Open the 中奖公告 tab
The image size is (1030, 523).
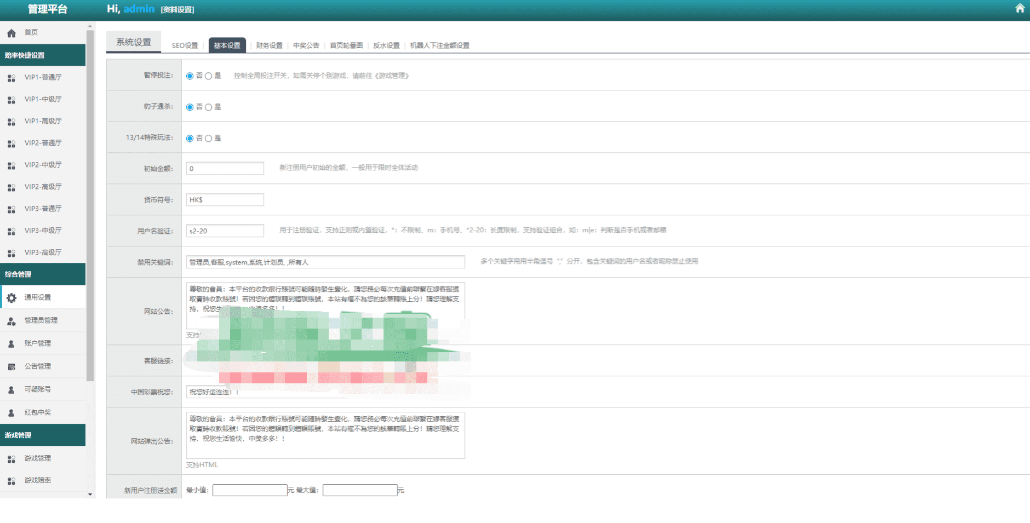click(x=306, y=45)
